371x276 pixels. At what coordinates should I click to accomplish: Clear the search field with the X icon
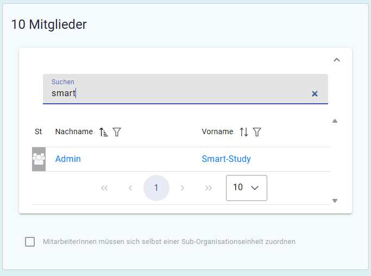tap(315, 93)
